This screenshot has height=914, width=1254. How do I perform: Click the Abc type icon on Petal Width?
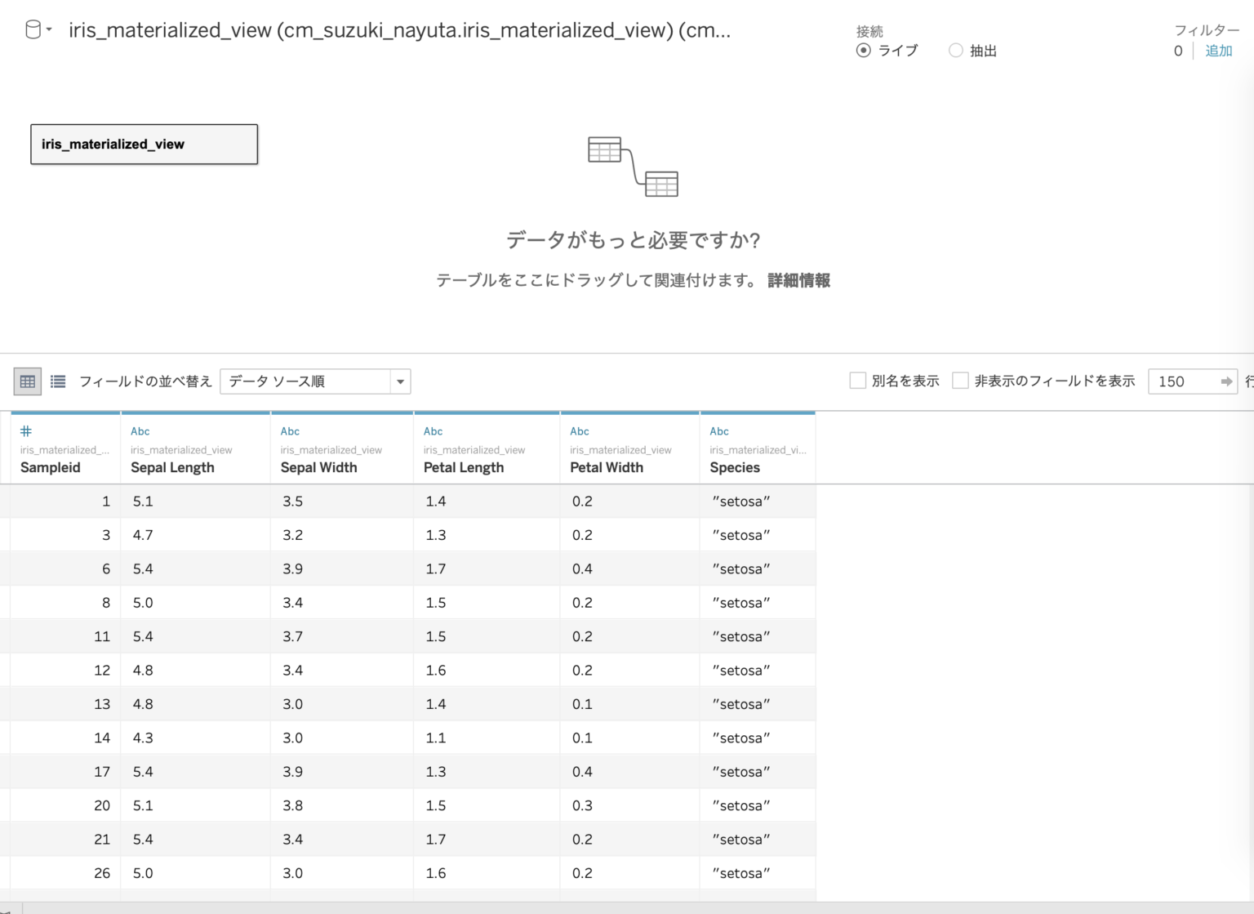579,430
